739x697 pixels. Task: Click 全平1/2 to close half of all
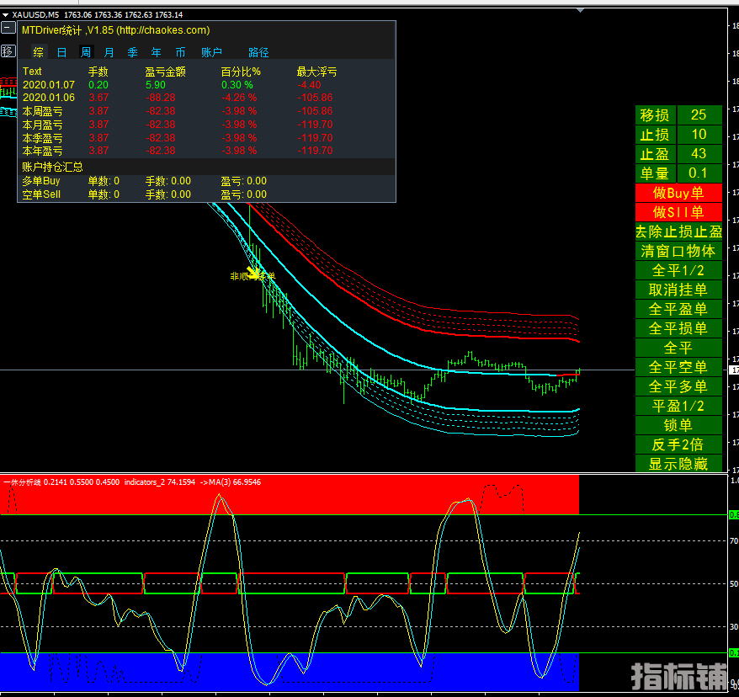tap(678, 270)
